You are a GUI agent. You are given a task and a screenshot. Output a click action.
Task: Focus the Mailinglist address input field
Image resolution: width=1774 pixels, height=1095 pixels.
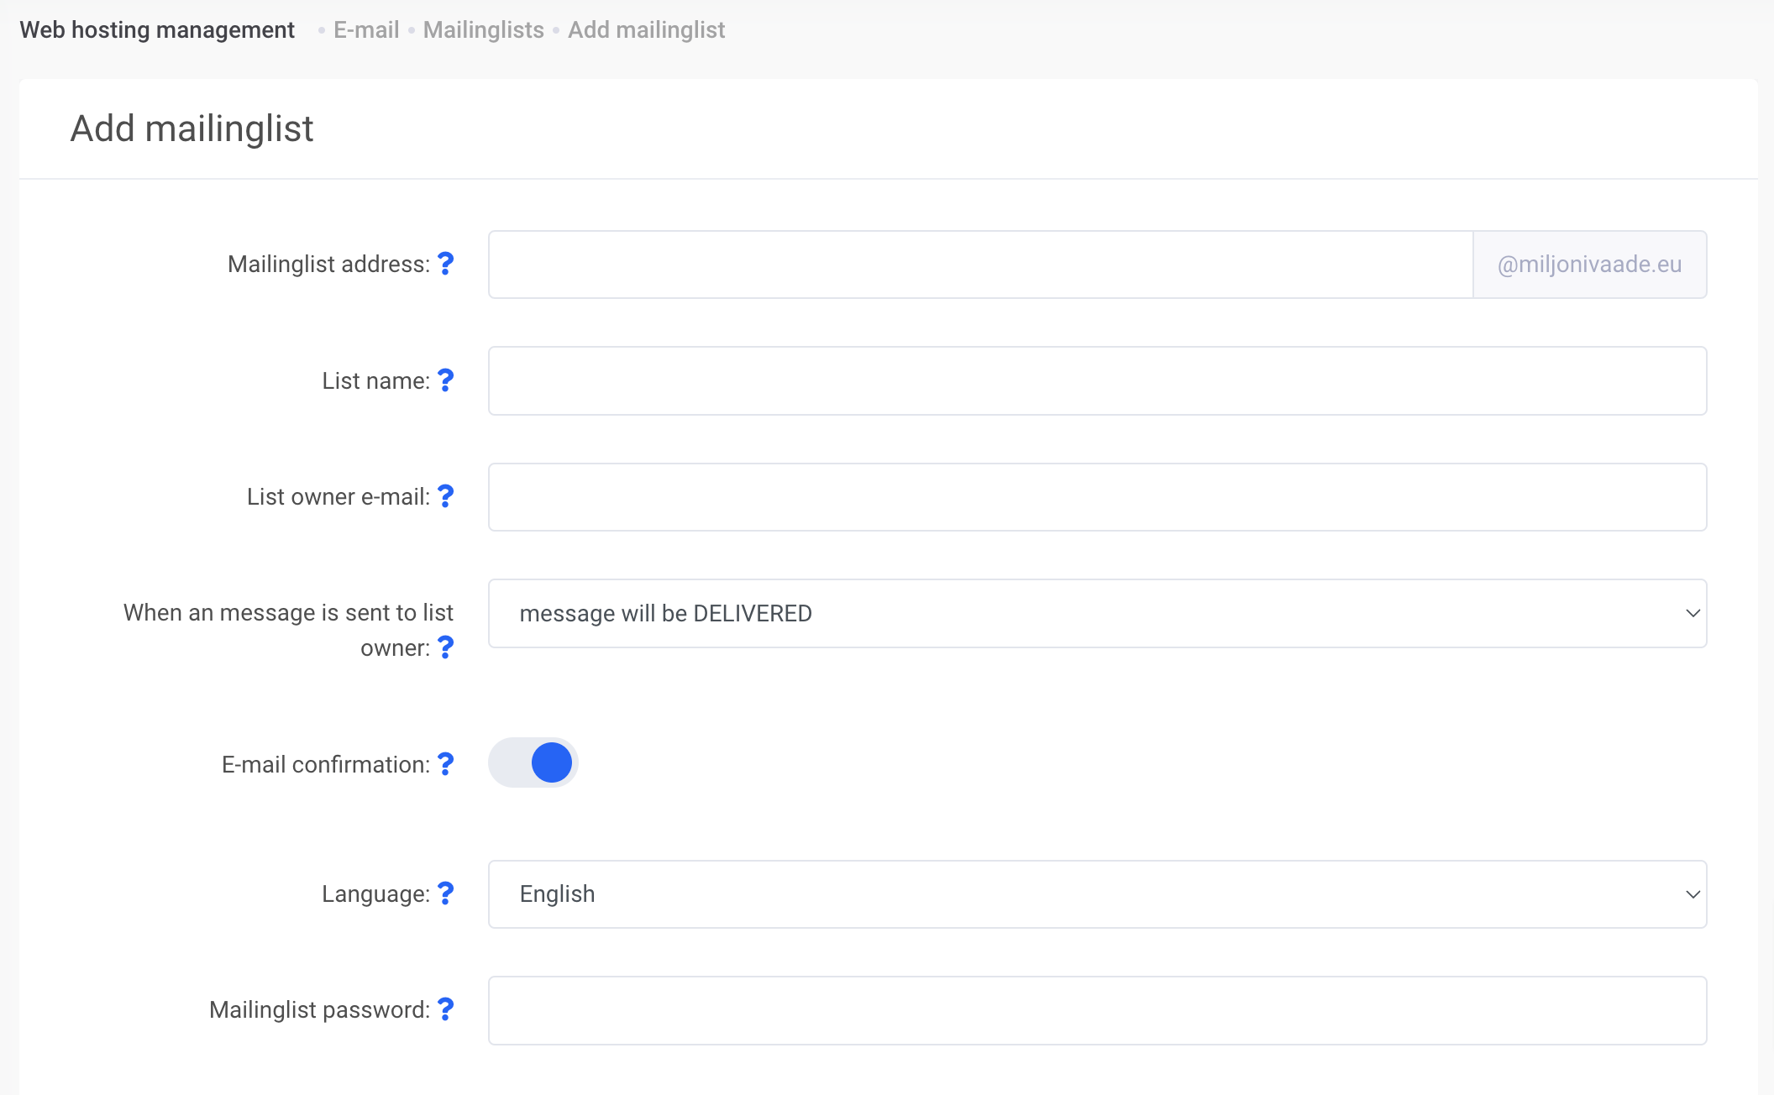coord(979,265)
